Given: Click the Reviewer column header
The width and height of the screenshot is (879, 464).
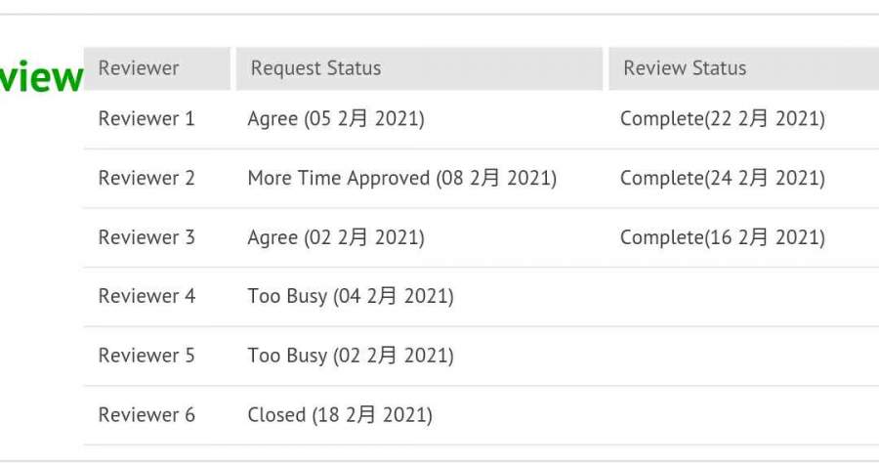Looking at the screenshot, I should [139, 68].
